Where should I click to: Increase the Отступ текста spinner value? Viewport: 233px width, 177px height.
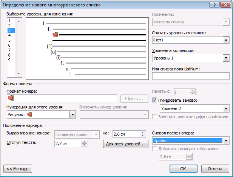(85, 142)
